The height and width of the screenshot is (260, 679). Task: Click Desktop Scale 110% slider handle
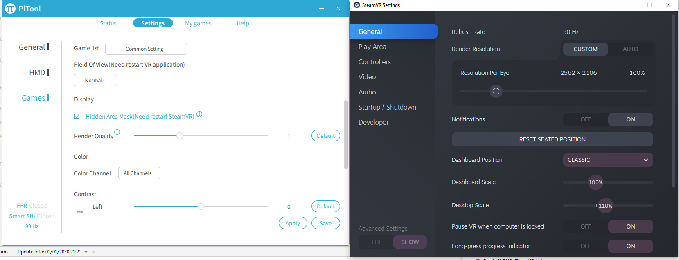click(605, 206)
